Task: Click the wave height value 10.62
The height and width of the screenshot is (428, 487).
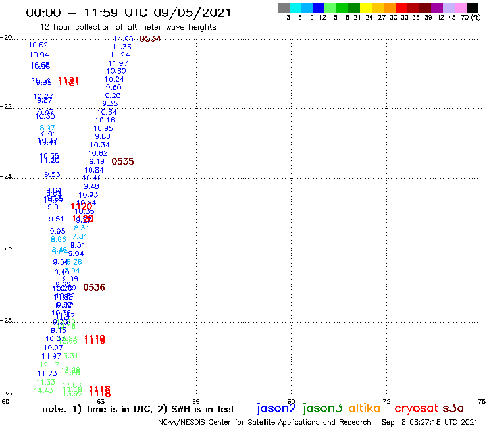Action: click(38, 45)
